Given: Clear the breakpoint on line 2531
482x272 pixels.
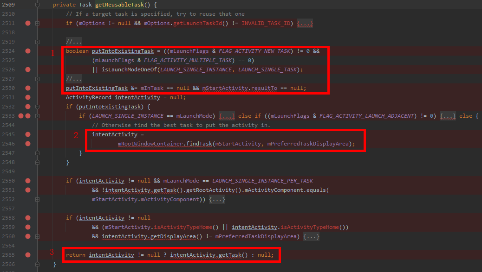Looking at the screenshot, I should (x=28, y=97).
